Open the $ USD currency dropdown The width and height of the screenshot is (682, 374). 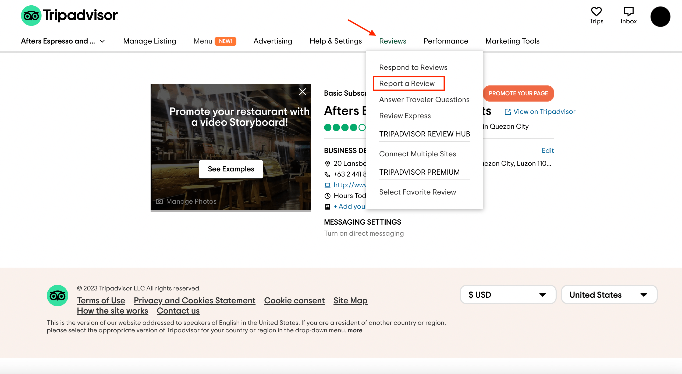pyautogui.click(x=508, y=295)
